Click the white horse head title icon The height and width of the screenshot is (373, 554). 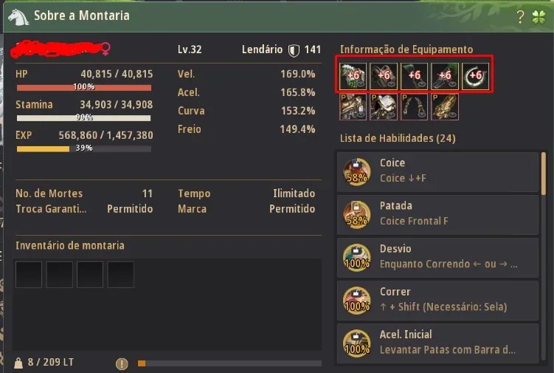[x=18, y=17]
